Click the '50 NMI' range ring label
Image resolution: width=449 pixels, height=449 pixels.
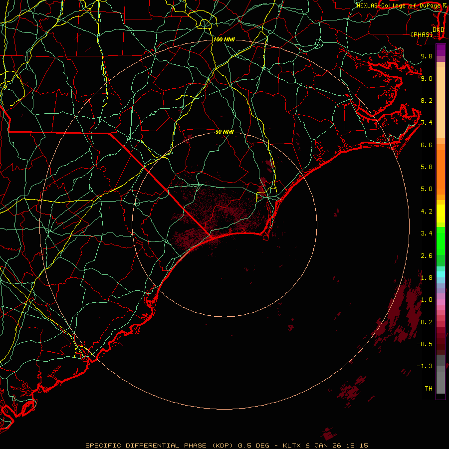(224, 132)
